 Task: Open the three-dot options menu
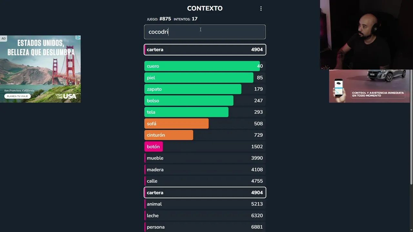tap(261, 9)
